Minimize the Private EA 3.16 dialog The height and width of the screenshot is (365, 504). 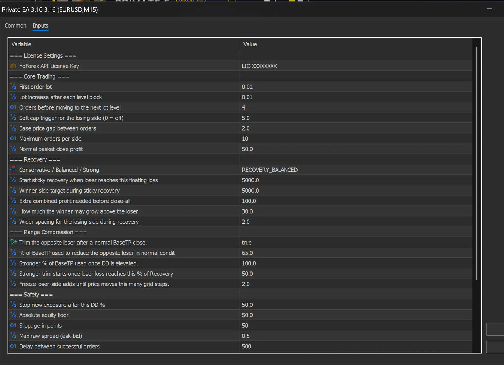pos(490,9)
